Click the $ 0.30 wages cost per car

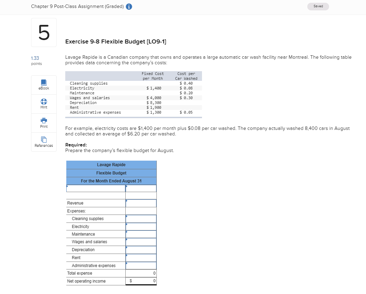point(186,98)
